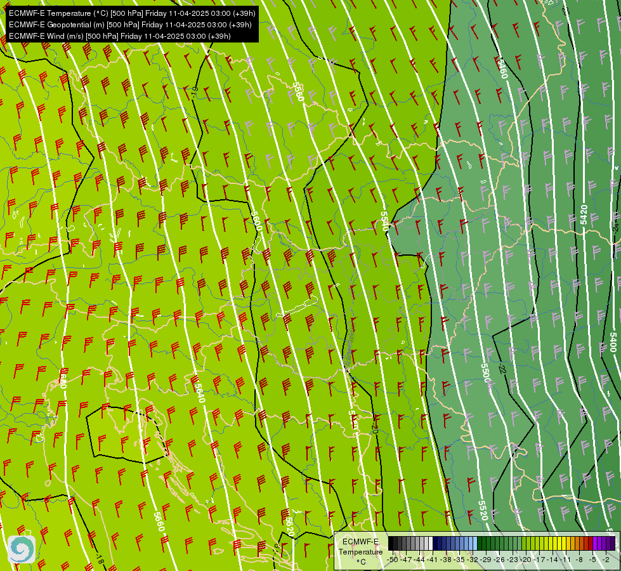Viewport: 621px width, 571px height.
Task: Click the white swatch above -41 in the legend
Action: coord(431,543)
